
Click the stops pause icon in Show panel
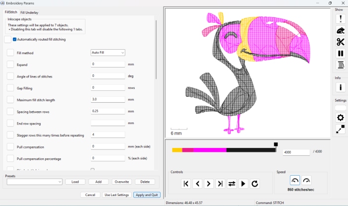340,54
